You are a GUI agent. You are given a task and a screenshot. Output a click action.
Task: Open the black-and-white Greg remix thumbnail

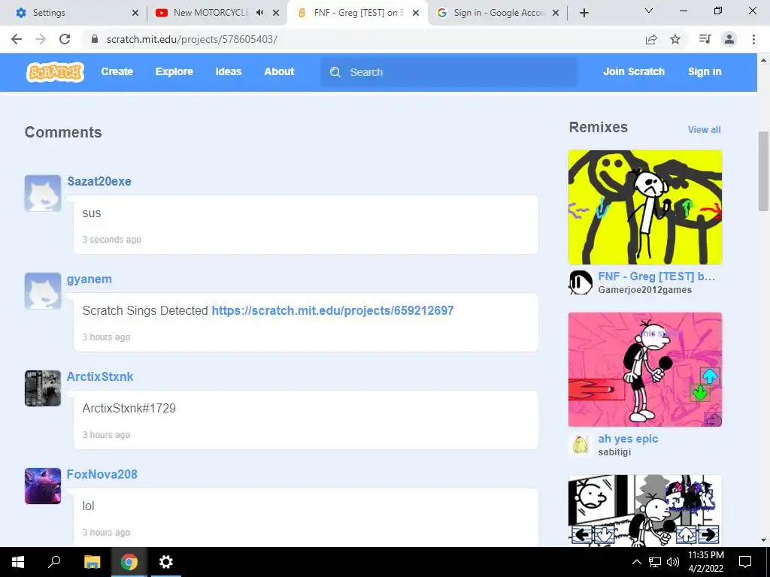pos(645,510)
